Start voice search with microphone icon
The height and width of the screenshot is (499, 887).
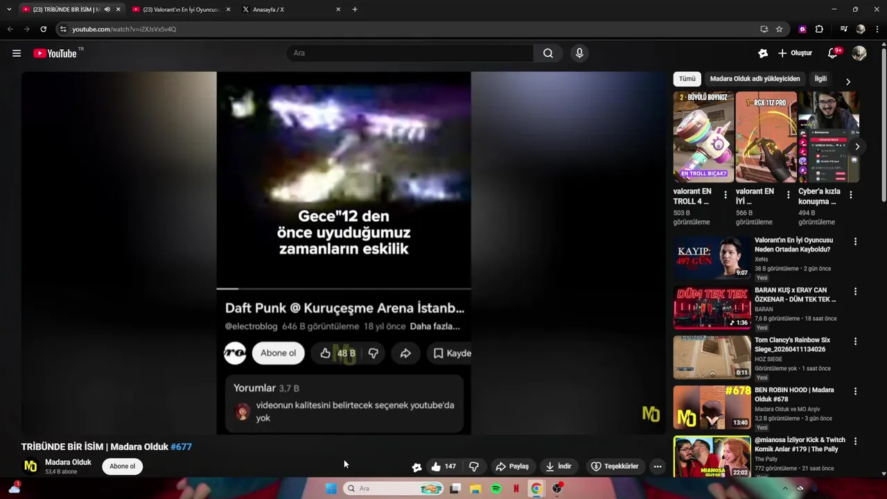tap(579, 53)
